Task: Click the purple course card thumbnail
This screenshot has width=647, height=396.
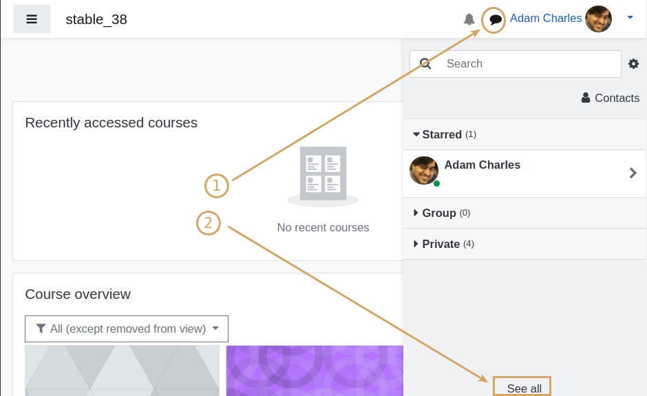Action: pos(315,371)
